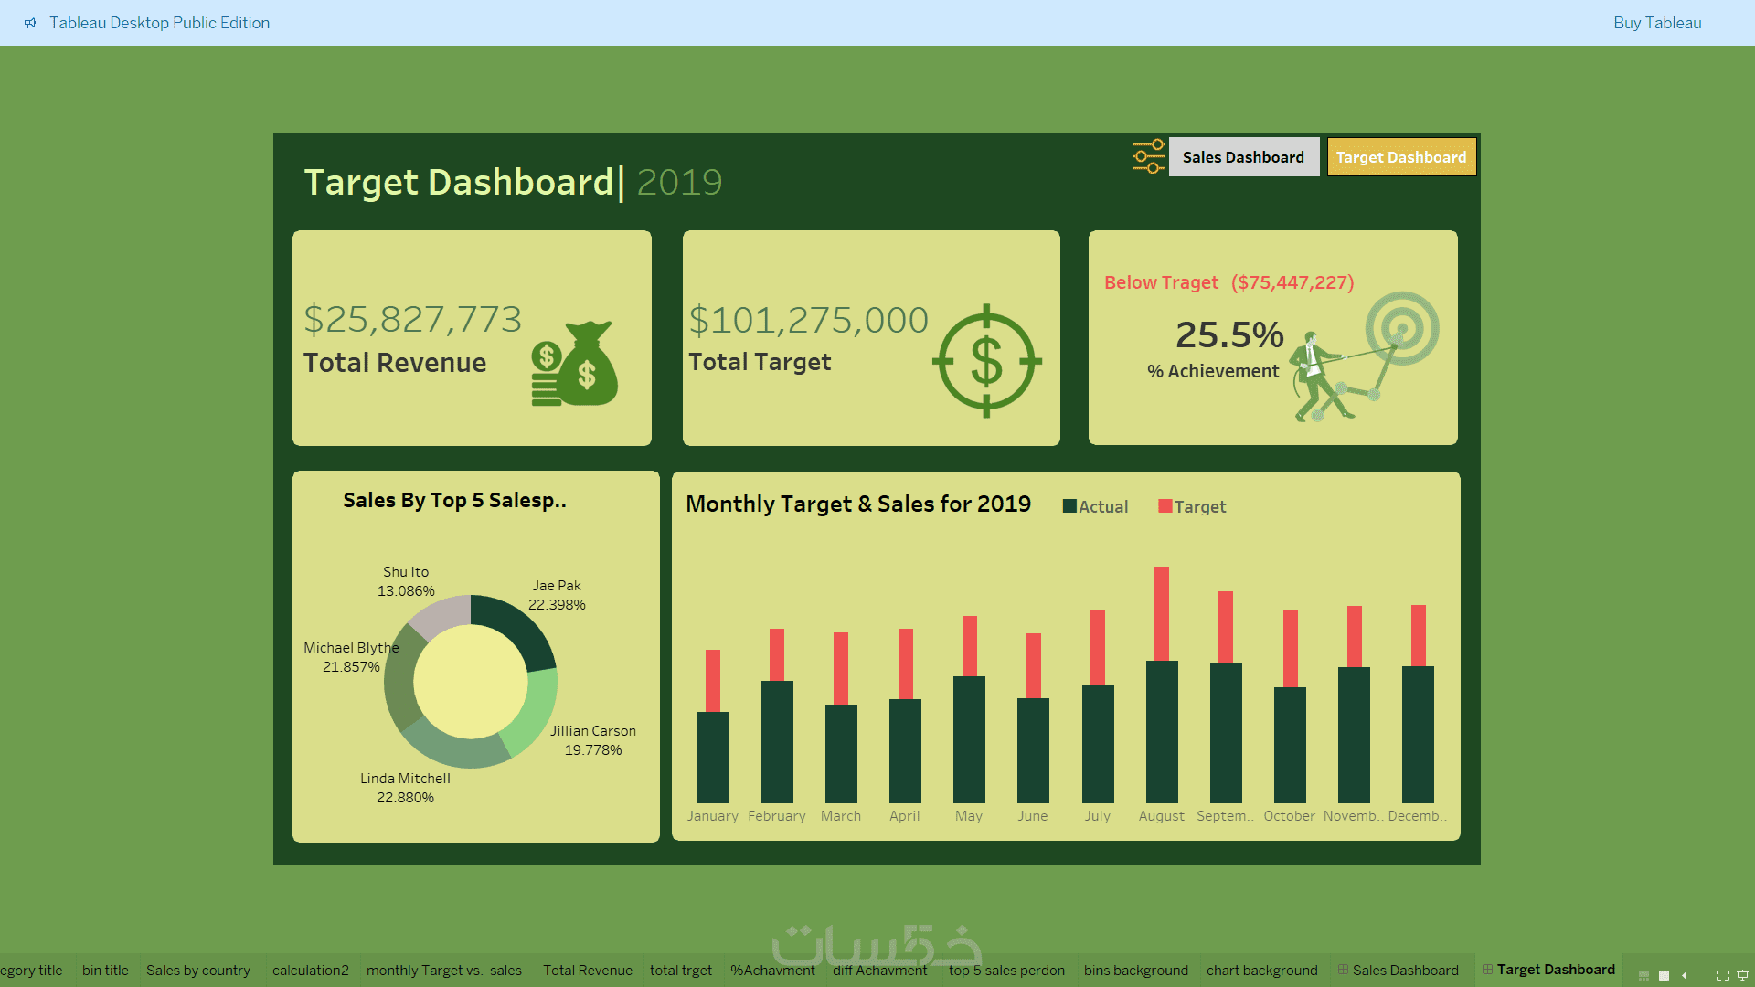Select the Total Revenue sheet tab
Image resolution: width=1755 pixels, height=987 pixels.
pyautogui.click(x=587, y=971)
